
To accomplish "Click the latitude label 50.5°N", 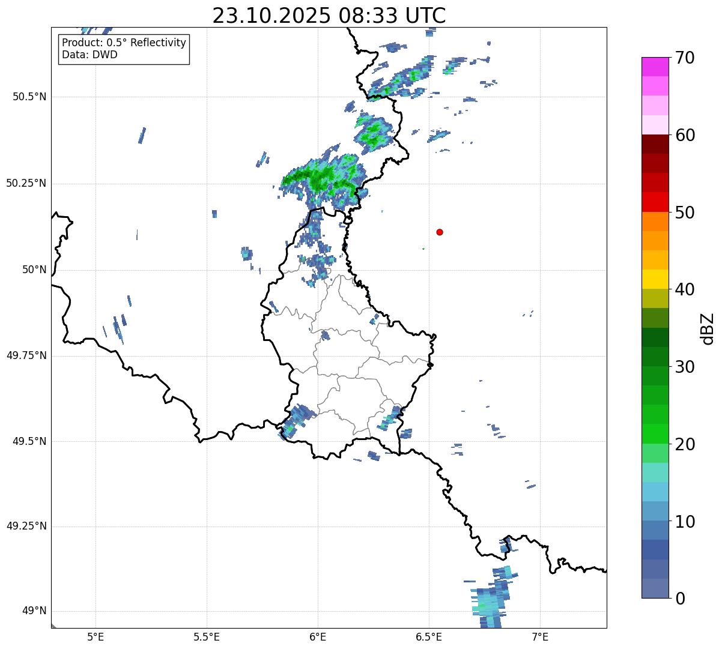I will click(29, 97).
